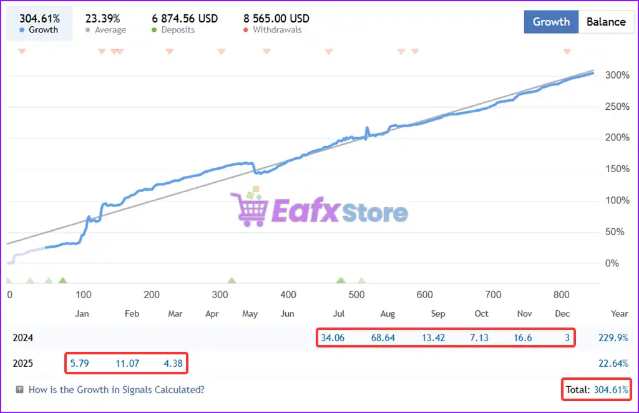Toggle the 304.61% Growth series legend
Image resolution: width=639 pixels, height=413 pixels.
39,24
